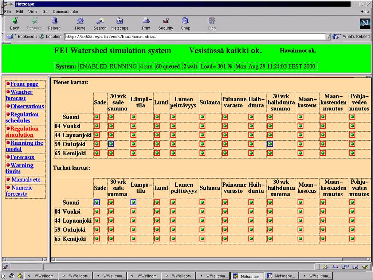
Task: Click the Forward navigation icon
Action: [x=34, y=21]
